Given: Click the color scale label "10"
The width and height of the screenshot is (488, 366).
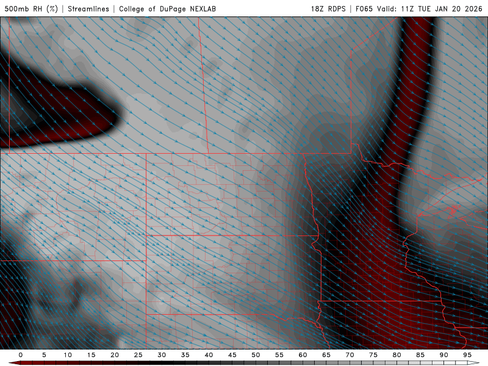Looking at the screenshot, I should (x=68, y=355).
